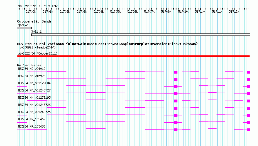This screenshot has width=258, height=146.
Task: Click the Cytogenetic Bands track title
Action: 34,21
